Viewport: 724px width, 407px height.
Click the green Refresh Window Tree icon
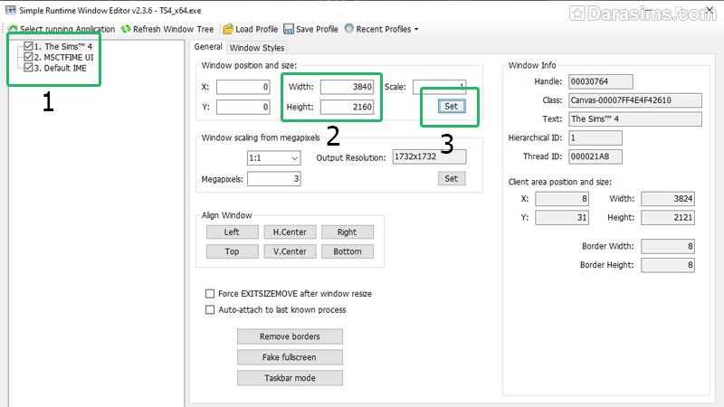click(x=126, y=29)
